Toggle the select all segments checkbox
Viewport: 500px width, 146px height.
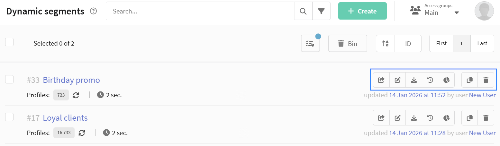pos(9,42)
